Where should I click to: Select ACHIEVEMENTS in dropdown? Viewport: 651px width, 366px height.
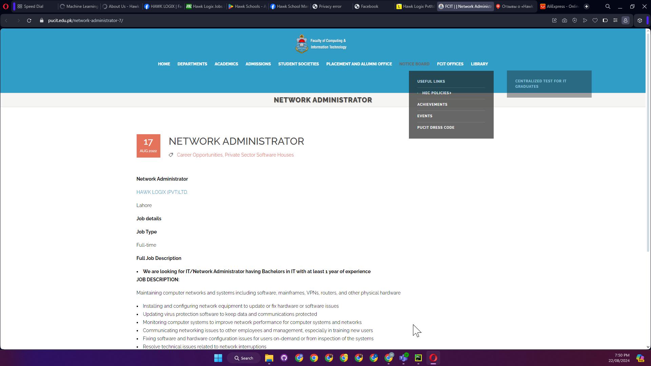click(x=432, y=104)
